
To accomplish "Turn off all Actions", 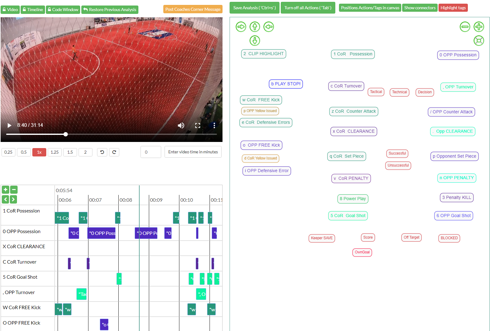I will pyautogui.click(x=308, y=8).
